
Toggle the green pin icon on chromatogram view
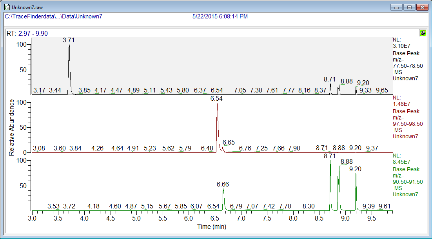pyautogui.click(x=423, y=33)
